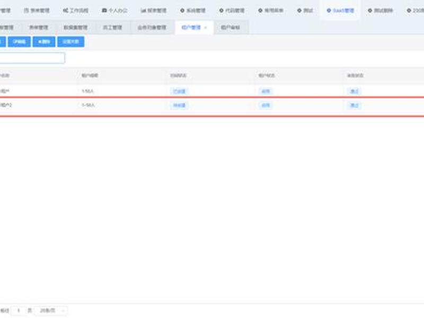Open the SAAS管理 top menu
The width and height of the screenshot is (424, 318).
tap(340, 11)
